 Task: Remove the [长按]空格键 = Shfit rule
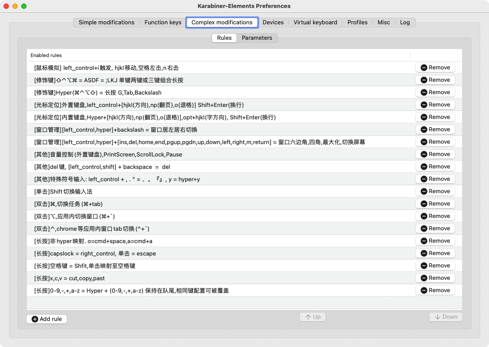(435, 266)
